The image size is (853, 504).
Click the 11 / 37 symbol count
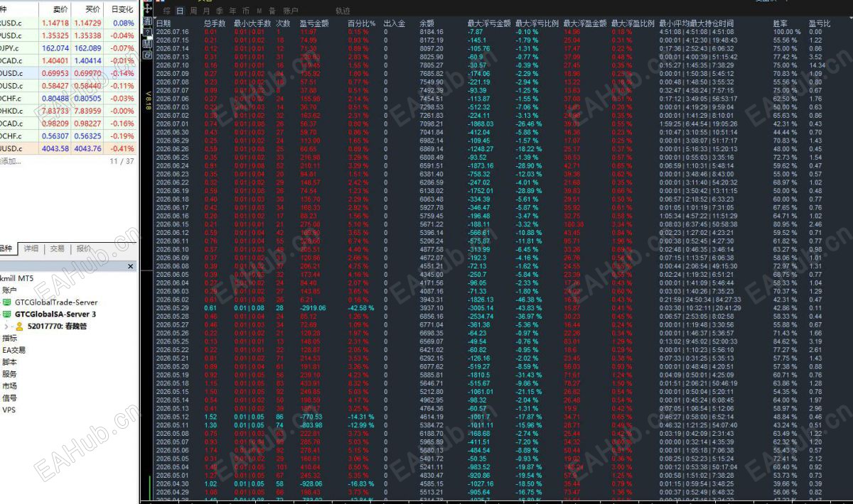(x=122, y=161)
